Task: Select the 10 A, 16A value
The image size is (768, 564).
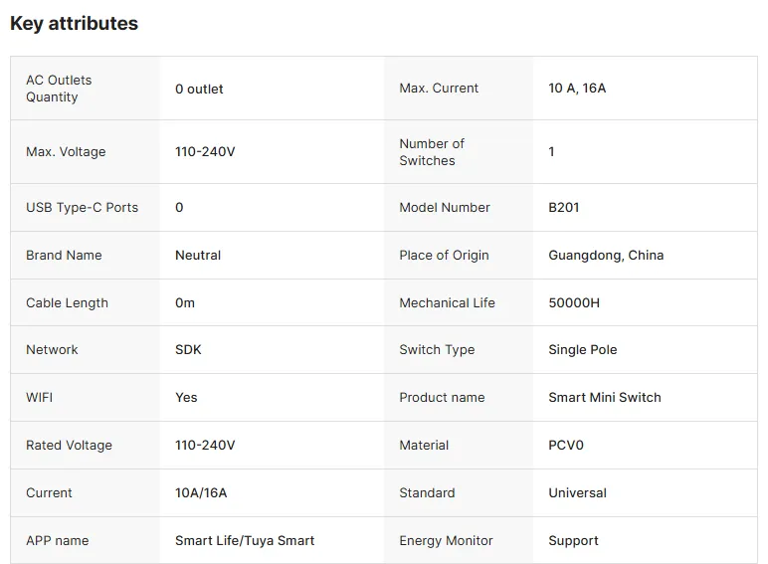Action: tap(577, 89)
